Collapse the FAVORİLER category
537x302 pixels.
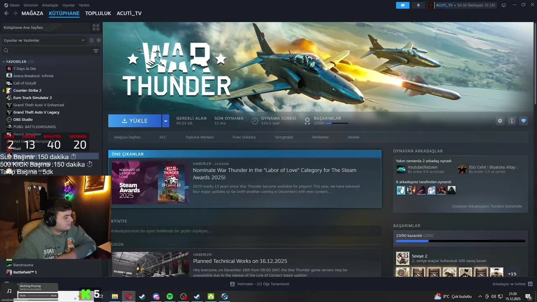(x=4, y=62)
